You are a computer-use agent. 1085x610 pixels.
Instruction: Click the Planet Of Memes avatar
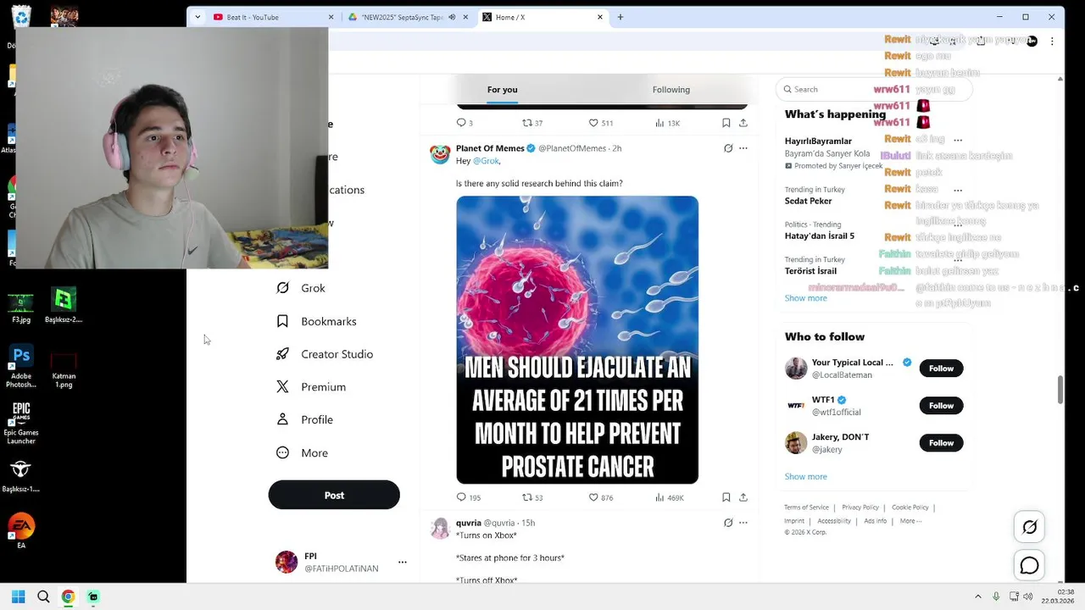point(440,153)
